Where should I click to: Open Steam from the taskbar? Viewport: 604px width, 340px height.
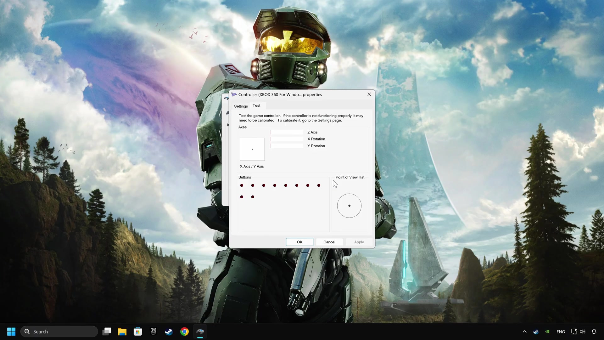169,331
